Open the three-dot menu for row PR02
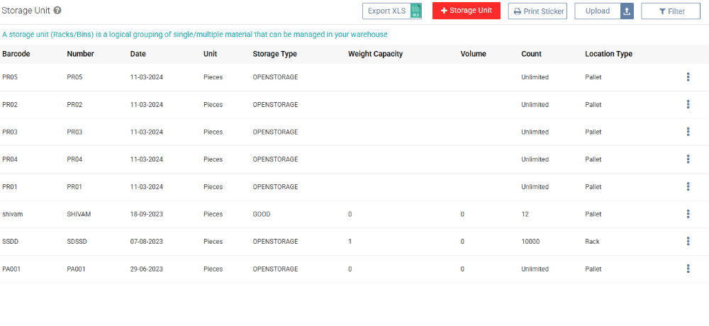The image size is (709, 326). pyautogui.click(x=688, y=105)
